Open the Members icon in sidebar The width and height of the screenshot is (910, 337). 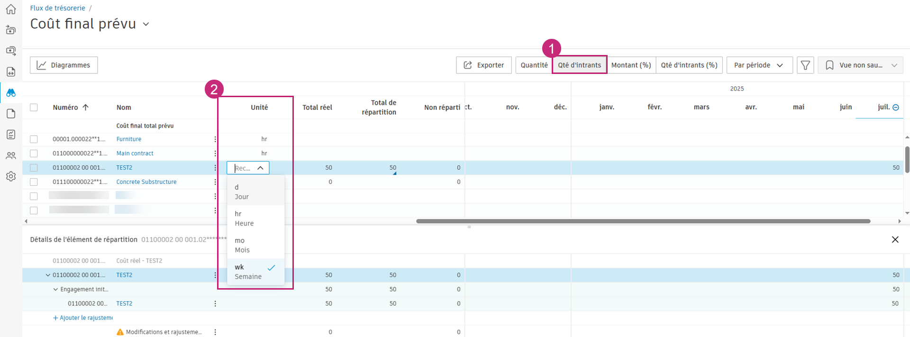pos(11,155)
